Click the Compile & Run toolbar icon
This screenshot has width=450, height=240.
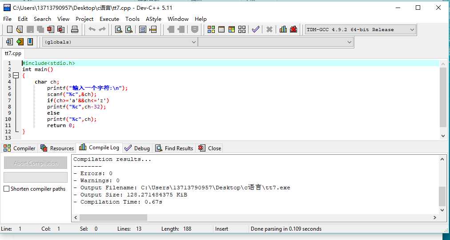click(232, 29)
